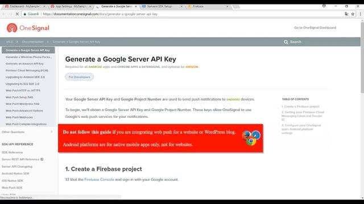Click Documentation in the breadcrumb
364x204 pixels.
(32, 42)
